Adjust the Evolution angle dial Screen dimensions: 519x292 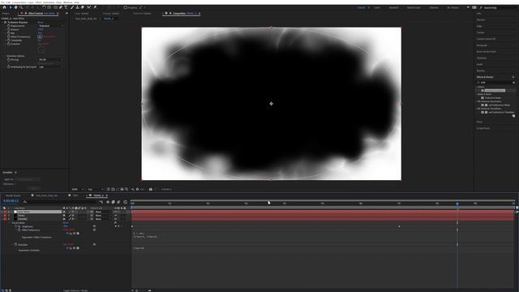point(41,50)
